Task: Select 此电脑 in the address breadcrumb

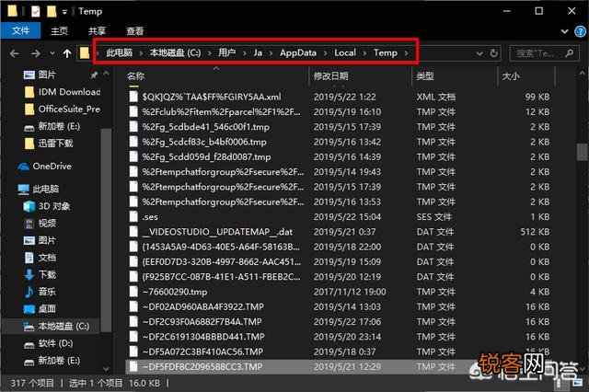Action: tap(119, 53)
